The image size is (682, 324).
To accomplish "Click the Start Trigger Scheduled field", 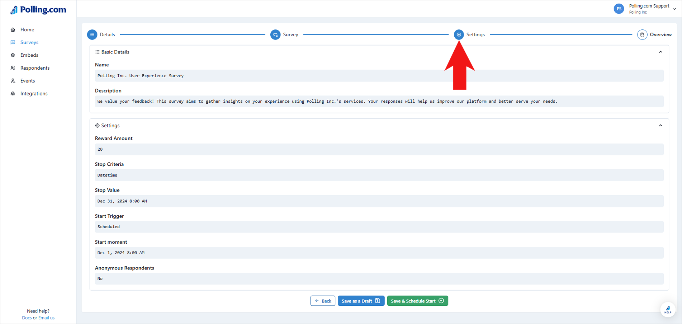I will (x=379, y=227).
